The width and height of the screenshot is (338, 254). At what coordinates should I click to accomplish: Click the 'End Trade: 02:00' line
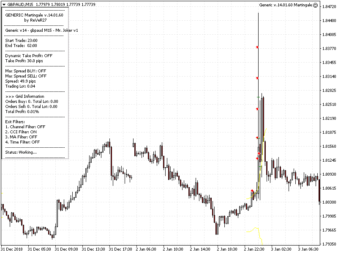point(21,46)
